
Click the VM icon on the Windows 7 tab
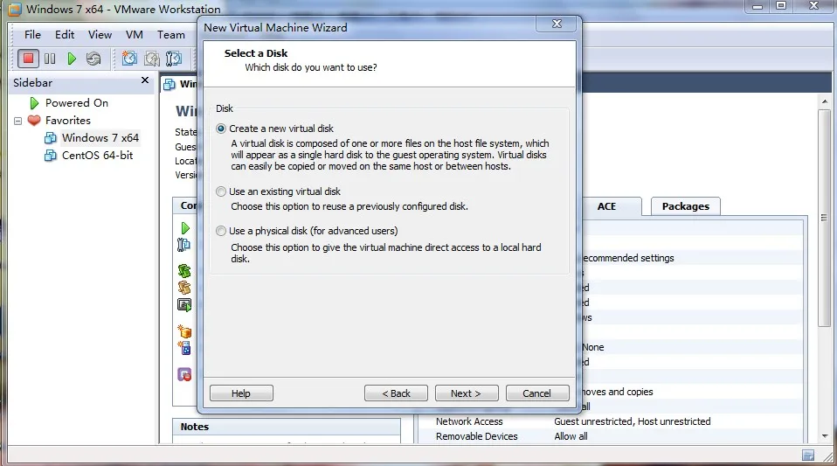pyautogui.click(x=169, y=85)
